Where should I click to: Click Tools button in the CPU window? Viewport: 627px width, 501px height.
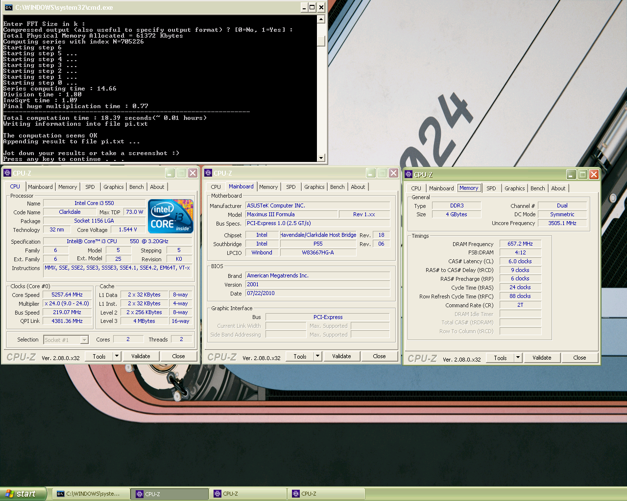click(99, 356)
